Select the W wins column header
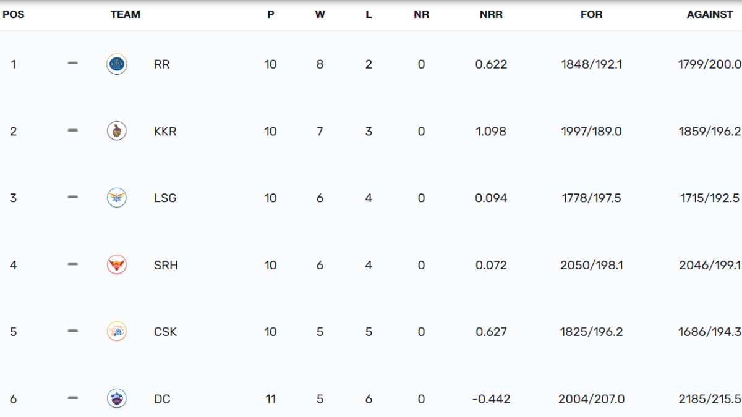 (x=320, y=15)
